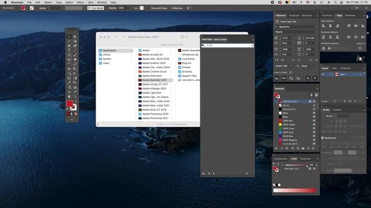Open the Object menu
The image size is (371, 208).
(x=48, y=2)
